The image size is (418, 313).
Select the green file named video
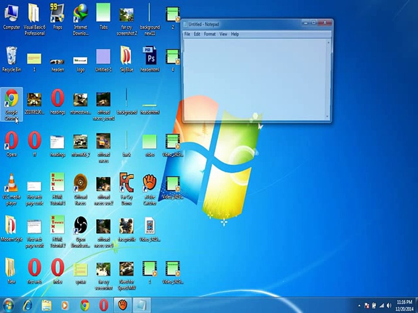tap(149, 145)
